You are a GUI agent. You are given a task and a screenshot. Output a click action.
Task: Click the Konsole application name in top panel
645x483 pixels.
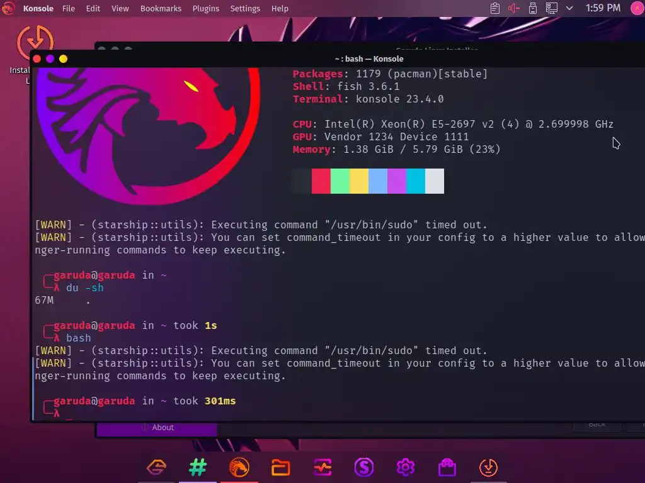[x=38, y=8]
